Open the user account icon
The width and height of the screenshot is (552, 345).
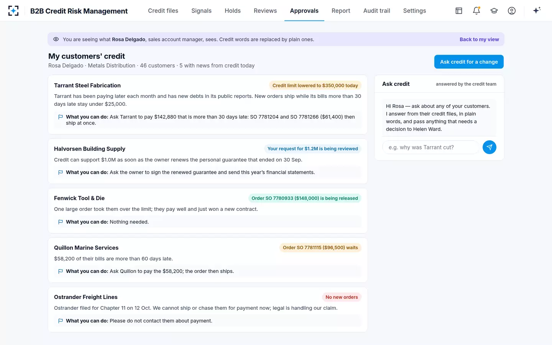coord(512,11)
